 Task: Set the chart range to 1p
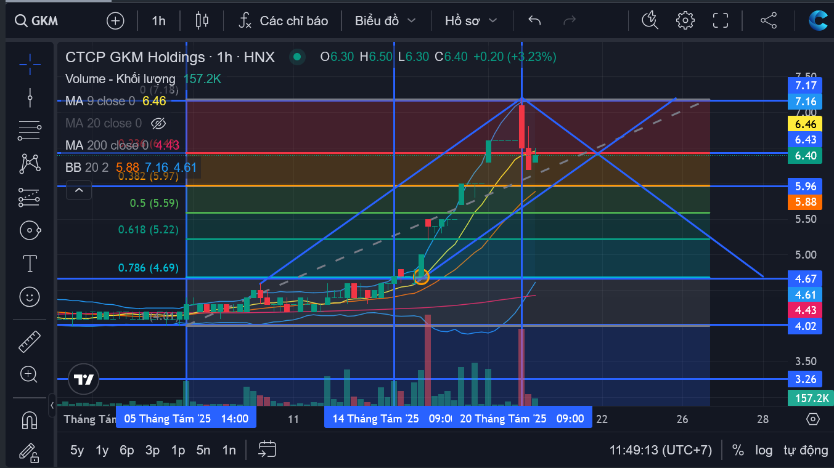pyautogui.click(x=178, y=450)
